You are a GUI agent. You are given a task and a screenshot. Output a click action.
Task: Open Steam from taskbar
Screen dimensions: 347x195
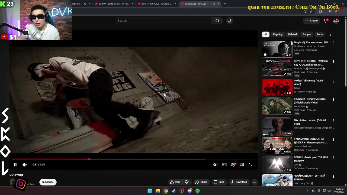[173, 191]
